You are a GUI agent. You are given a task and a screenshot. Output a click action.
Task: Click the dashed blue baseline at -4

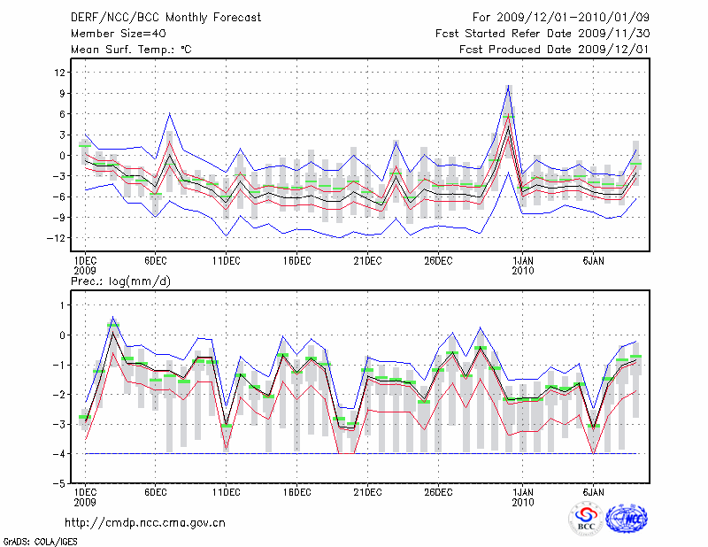(x=354, y=453)
